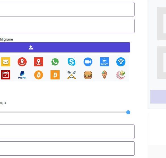Click the bottom-most empty input field
The width and height of the screenshot is (166, 158).
(x=67, y=148)
